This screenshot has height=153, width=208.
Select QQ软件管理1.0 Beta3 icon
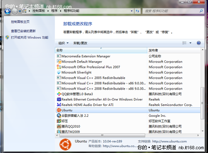[x=59, y=94]
